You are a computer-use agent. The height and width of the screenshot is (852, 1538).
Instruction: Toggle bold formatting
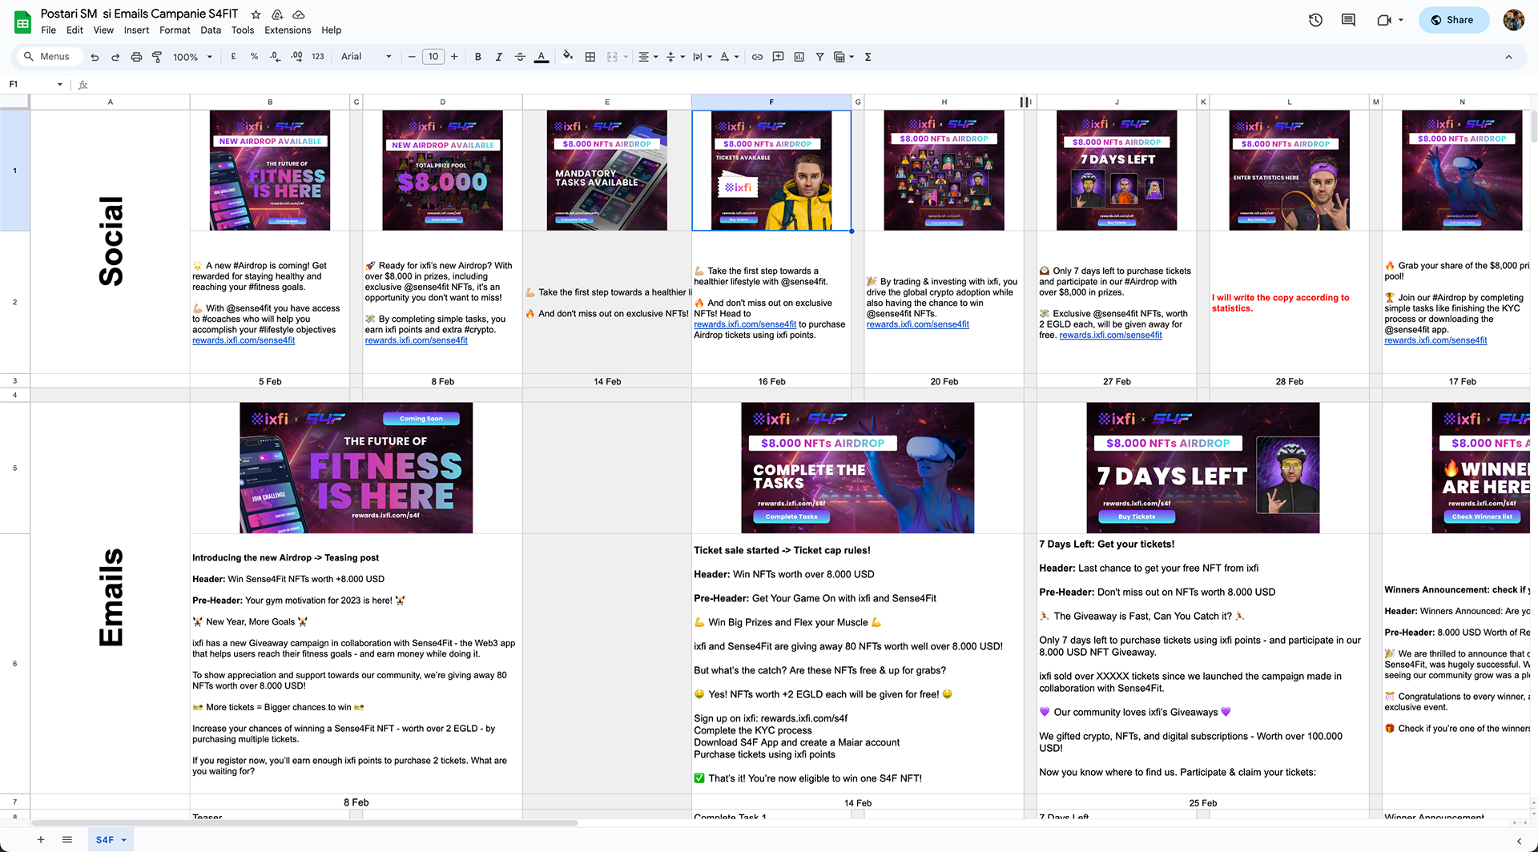pos(478,57)
